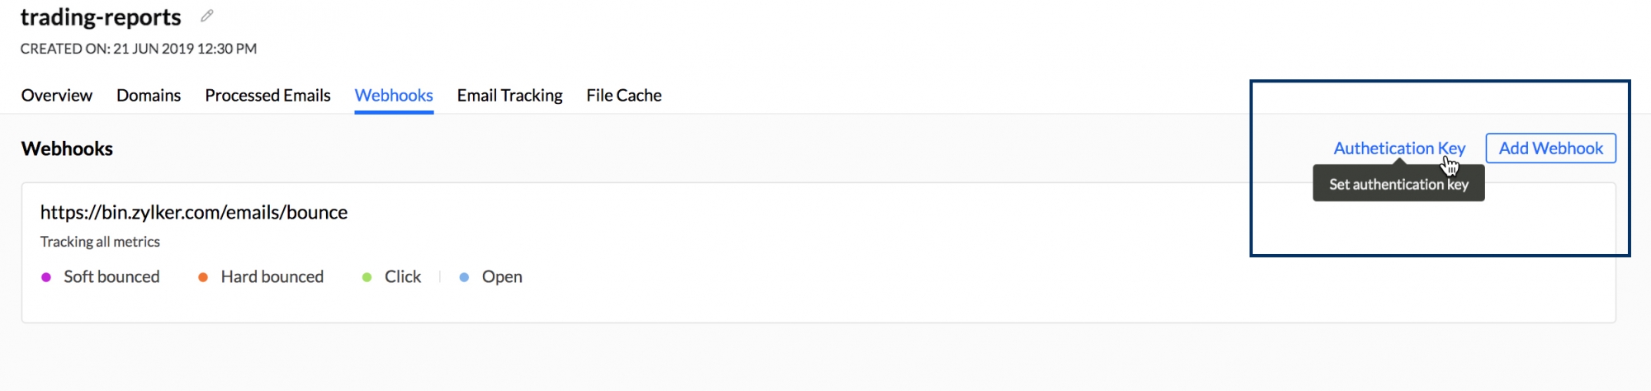1651x391 pixels.
Task: Click the trading-reports title
Action: 101,17
